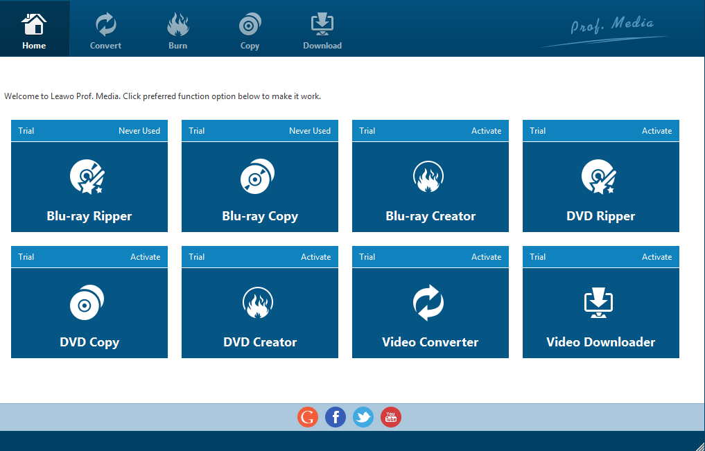Click Never Used on Blu-ray Ripper card
Viewport: 705px width, 451px height.
click(139, 131)
